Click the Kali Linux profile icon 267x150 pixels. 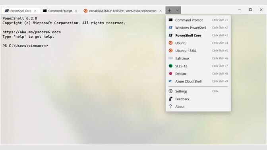tap(170, 58)
